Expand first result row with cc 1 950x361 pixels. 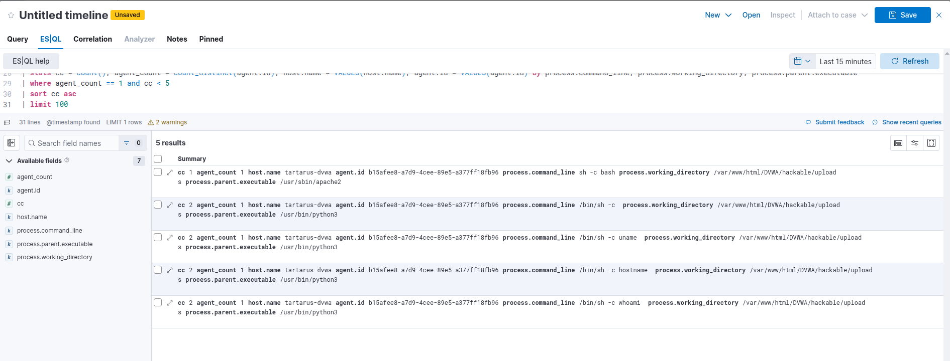point(170,172)
